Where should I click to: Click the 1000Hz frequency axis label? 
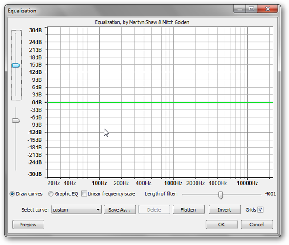173,183
